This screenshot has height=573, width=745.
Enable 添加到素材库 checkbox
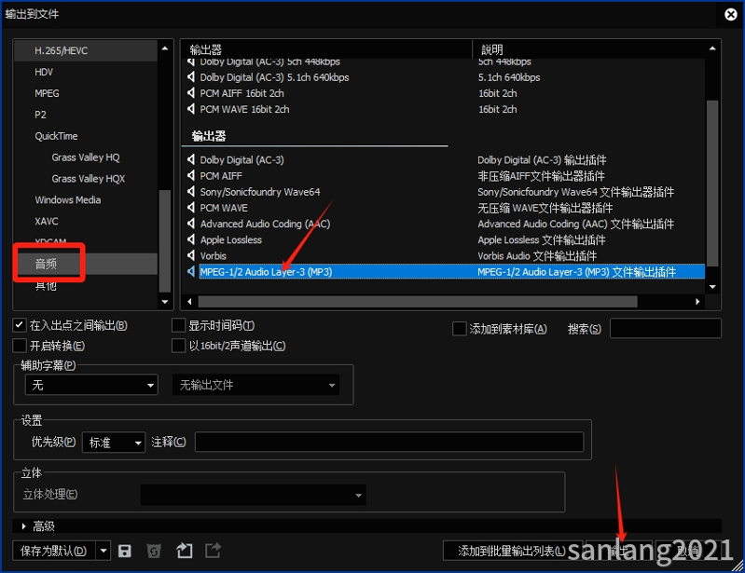pos(460,329)
